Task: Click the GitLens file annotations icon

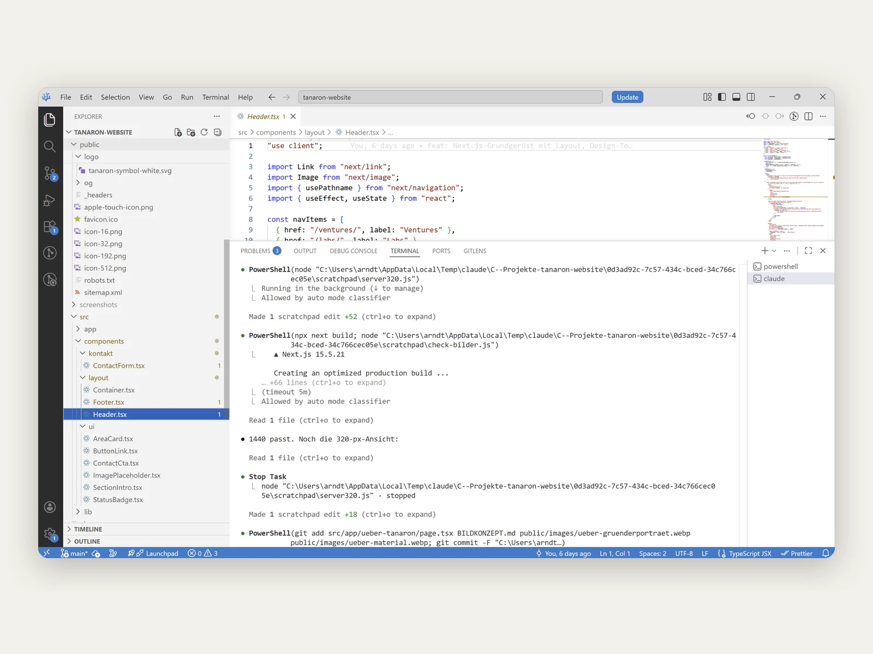Action: pyautogui.click(x=794, y=116)
